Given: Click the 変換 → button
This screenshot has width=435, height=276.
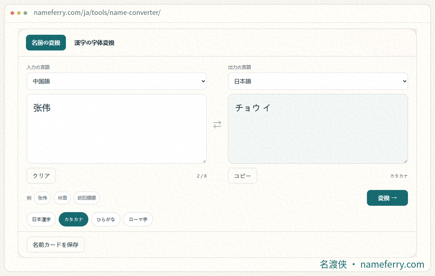Looking at the screenshot, I should coord(388,198).
